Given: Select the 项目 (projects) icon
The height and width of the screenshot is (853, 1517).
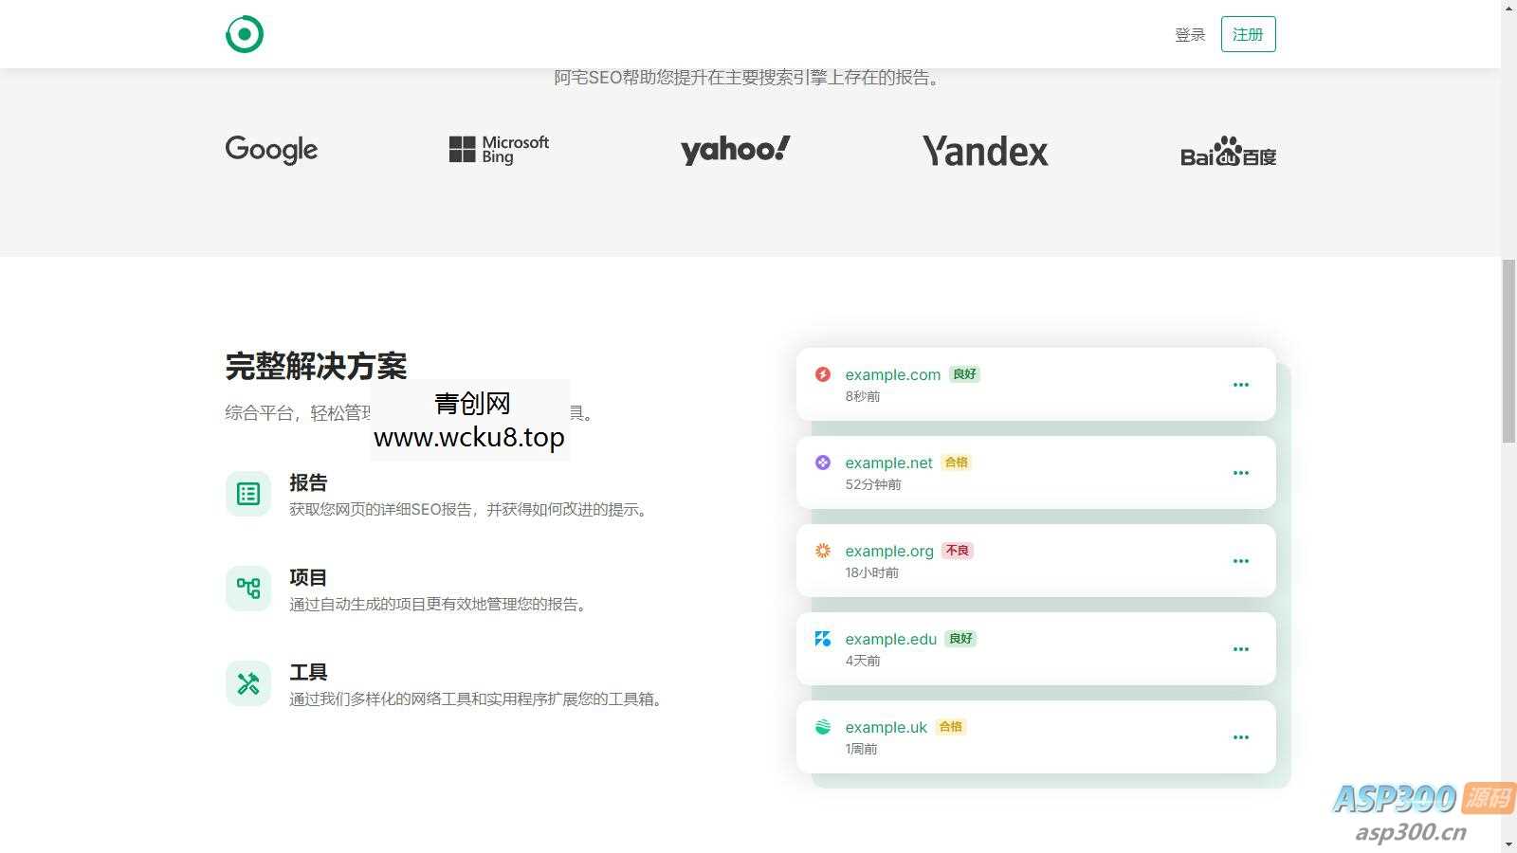Looking at the screenshot, I should pos(247,589).
